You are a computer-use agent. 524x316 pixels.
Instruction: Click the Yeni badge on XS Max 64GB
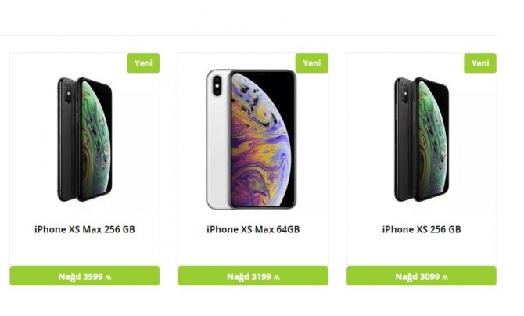coord(312,63)
